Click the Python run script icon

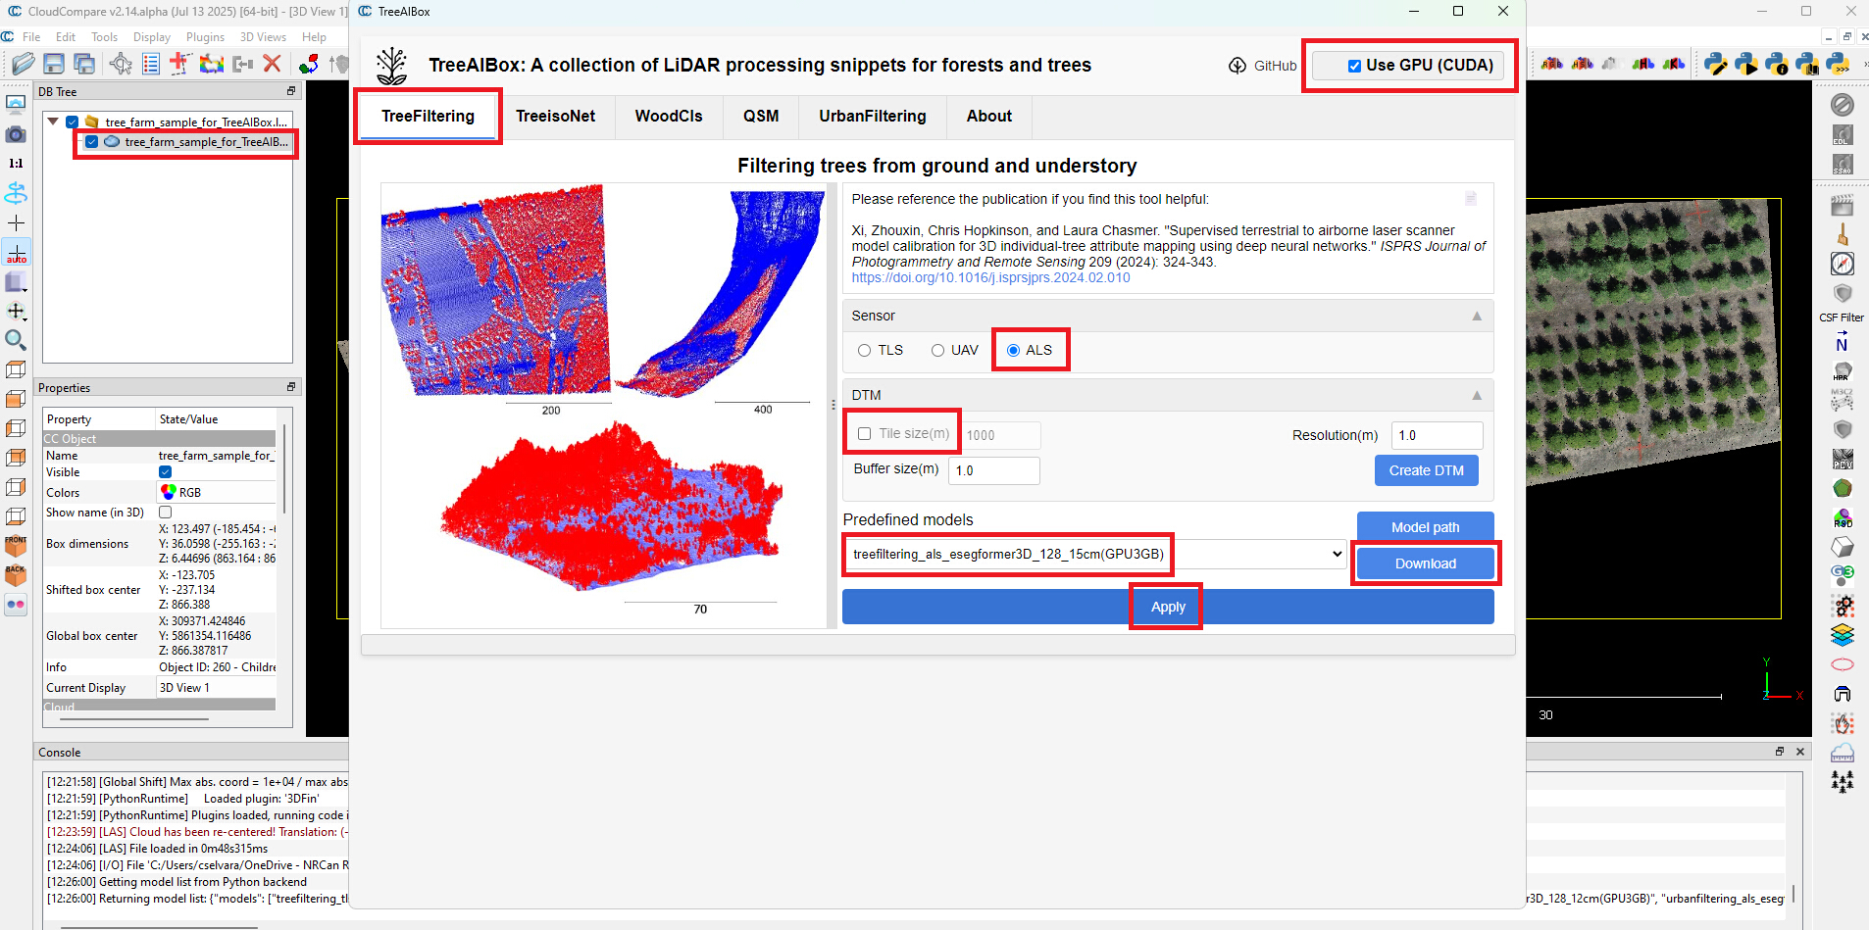[1746, 65]
